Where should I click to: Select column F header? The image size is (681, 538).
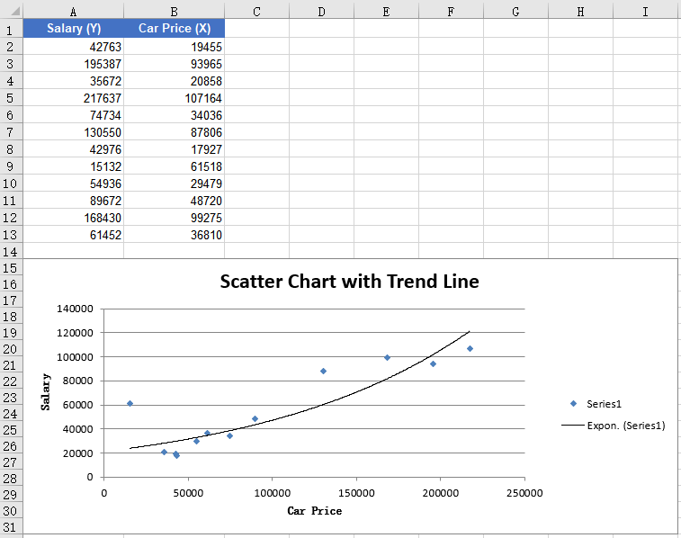(451, 12)
